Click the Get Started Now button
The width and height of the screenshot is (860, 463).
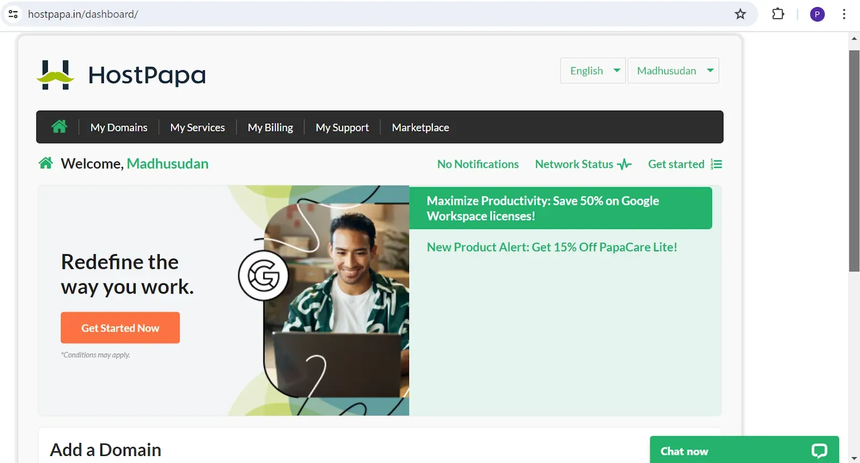tap(120, 328)
